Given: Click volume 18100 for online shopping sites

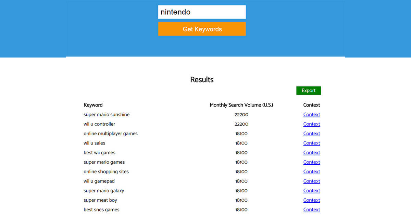Looking at the screenshot, I should click(241, 172).
